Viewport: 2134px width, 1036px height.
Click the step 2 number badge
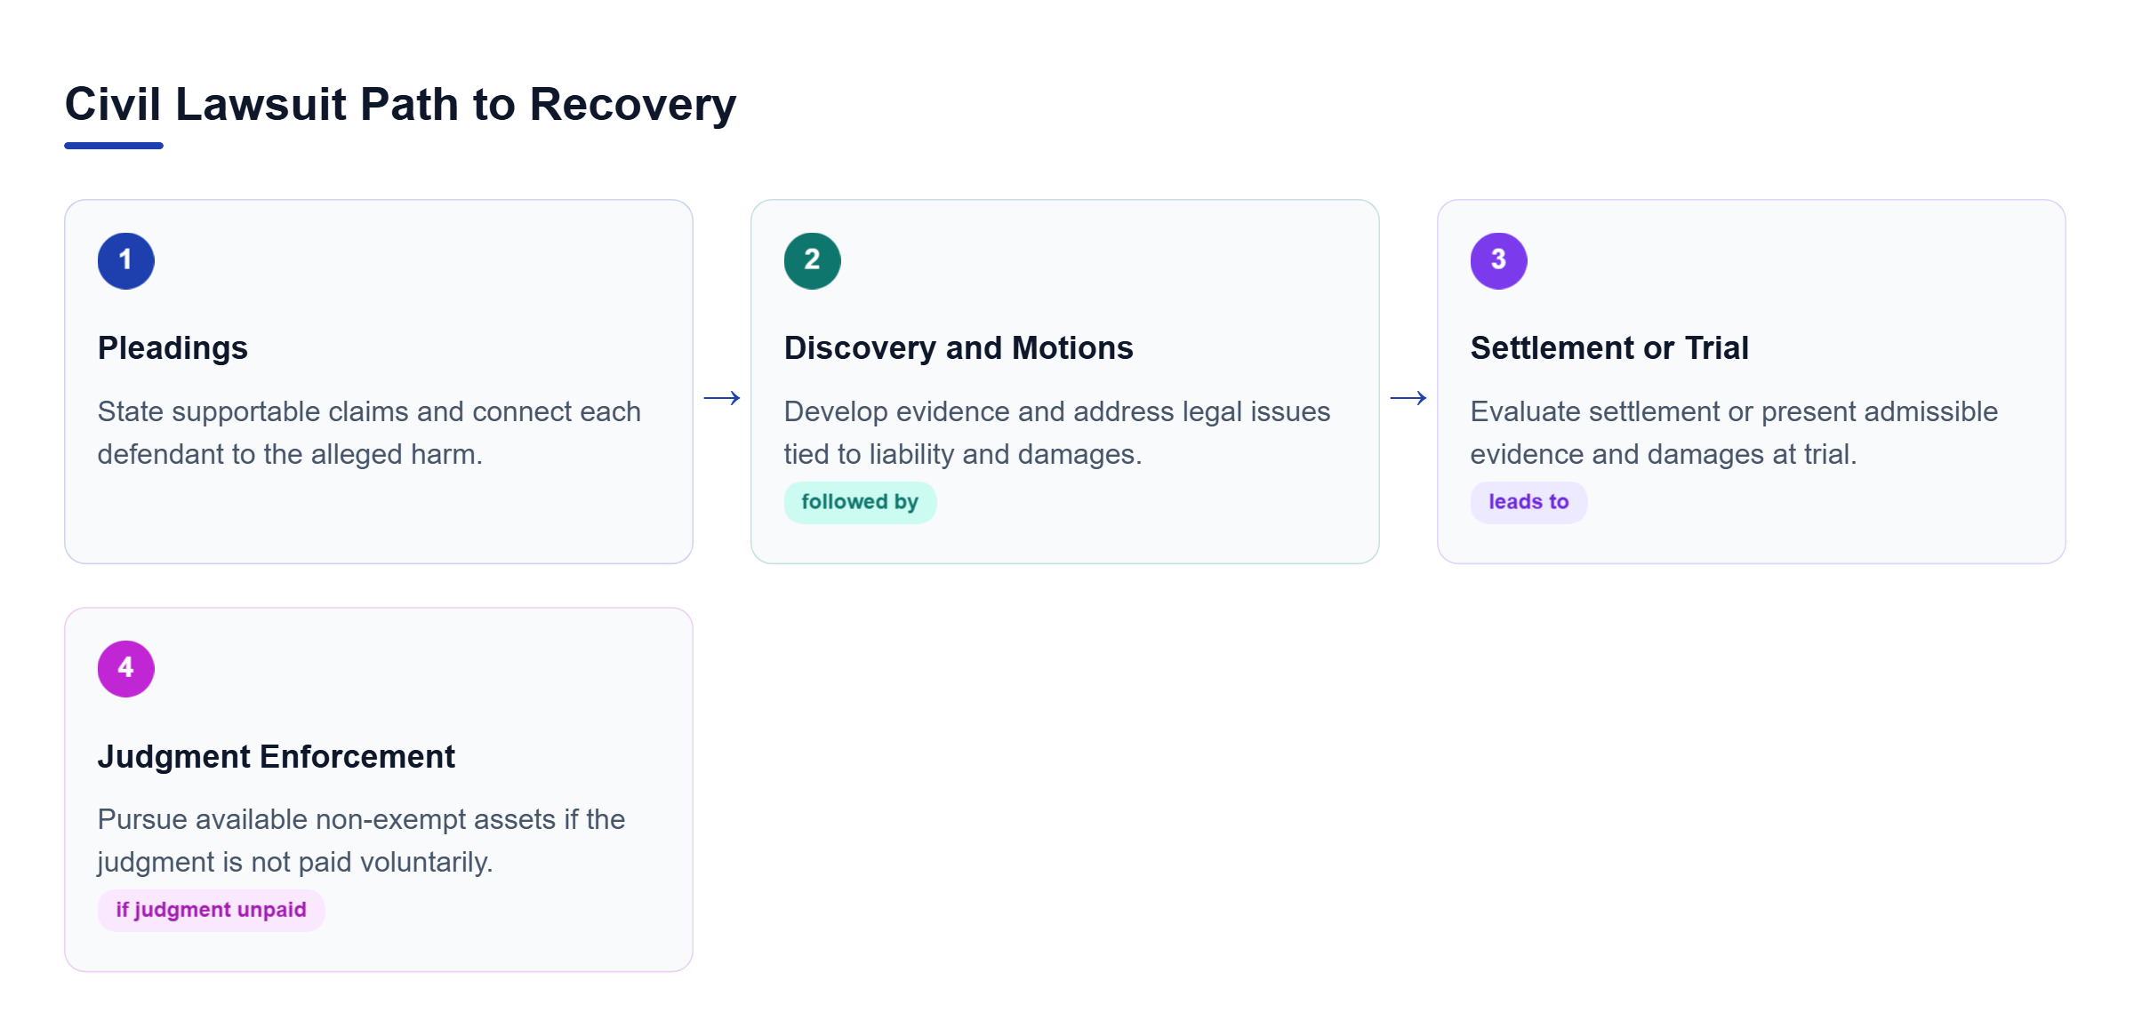click(812, 260)
